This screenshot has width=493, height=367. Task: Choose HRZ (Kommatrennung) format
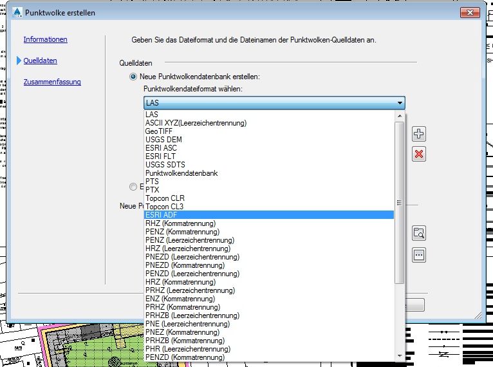[x=269, y=282]
